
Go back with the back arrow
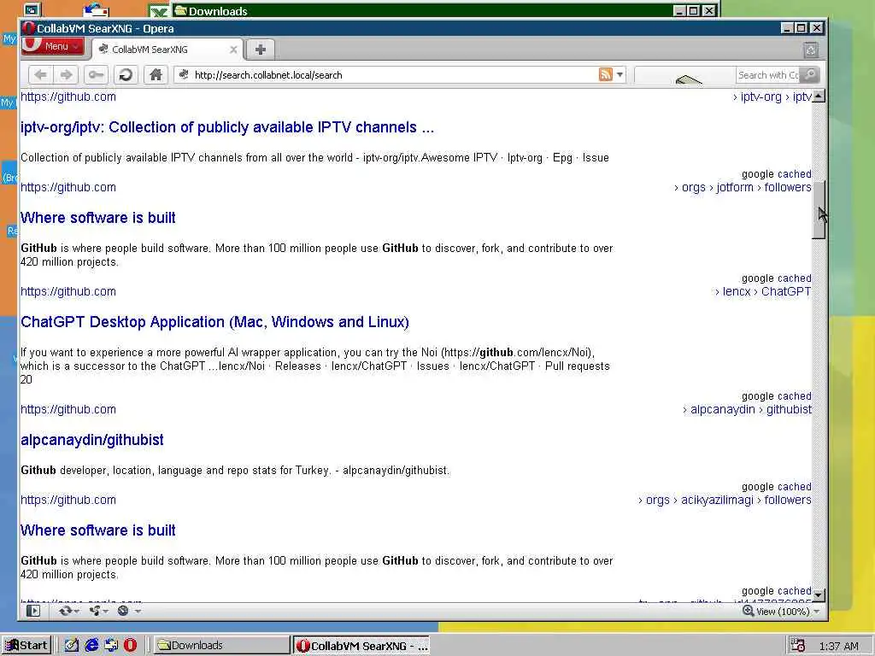(41, 75)
